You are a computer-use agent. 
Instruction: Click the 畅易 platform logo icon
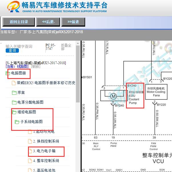(14, 7)
